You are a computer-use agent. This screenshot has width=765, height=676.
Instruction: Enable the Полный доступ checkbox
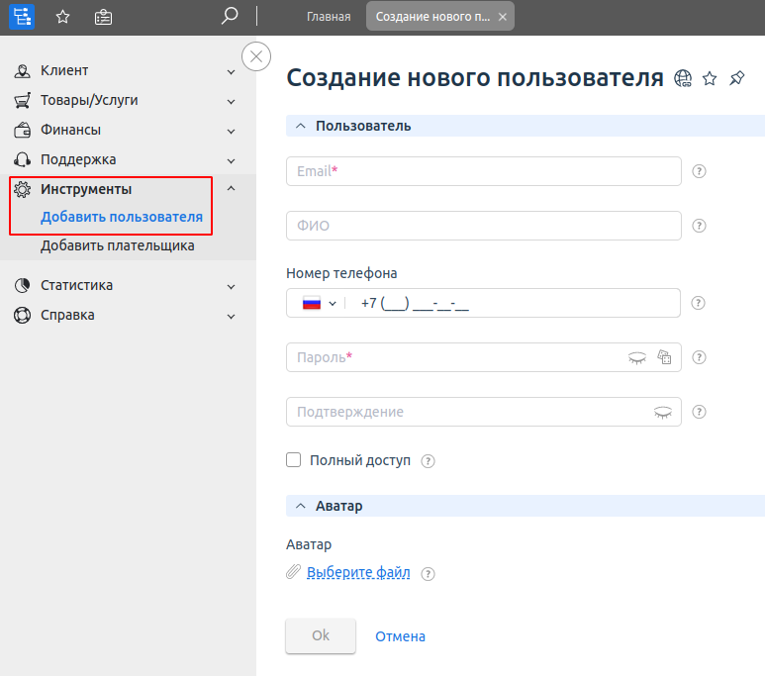[x=293, y=460]
